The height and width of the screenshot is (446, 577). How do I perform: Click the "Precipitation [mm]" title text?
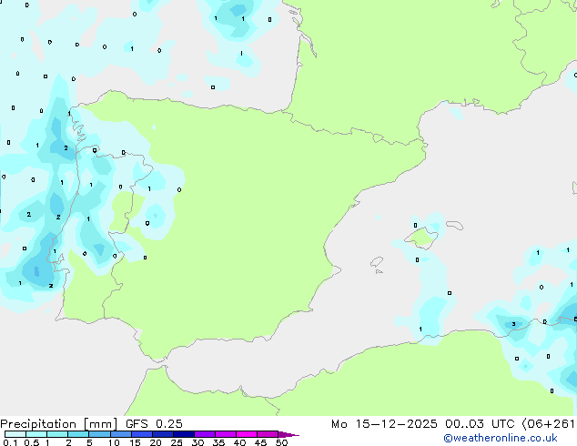tap(59, 424)
